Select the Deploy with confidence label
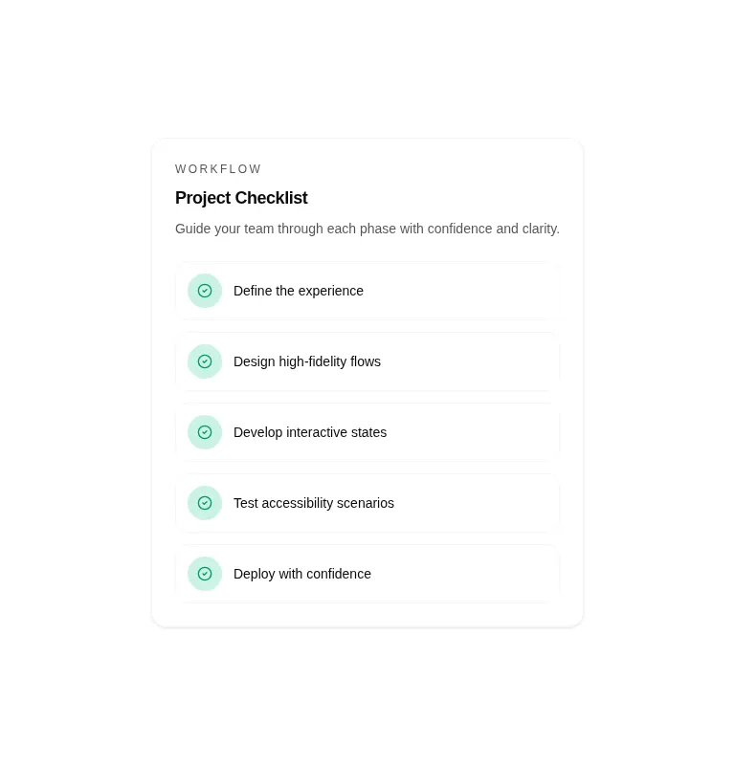 [x=302, y=574]
